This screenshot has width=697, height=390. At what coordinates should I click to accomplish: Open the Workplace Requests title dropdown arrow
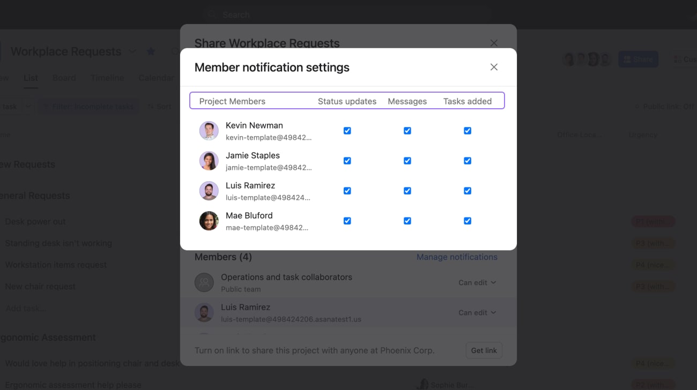pos(132,51)
